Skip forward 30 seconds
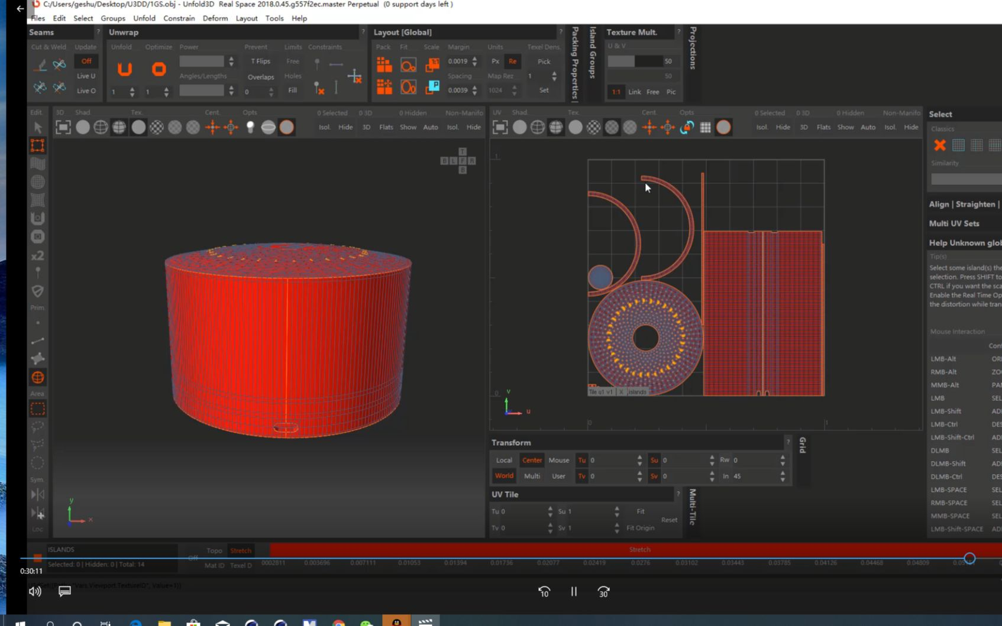1002x626 pixels. point(603,591)
